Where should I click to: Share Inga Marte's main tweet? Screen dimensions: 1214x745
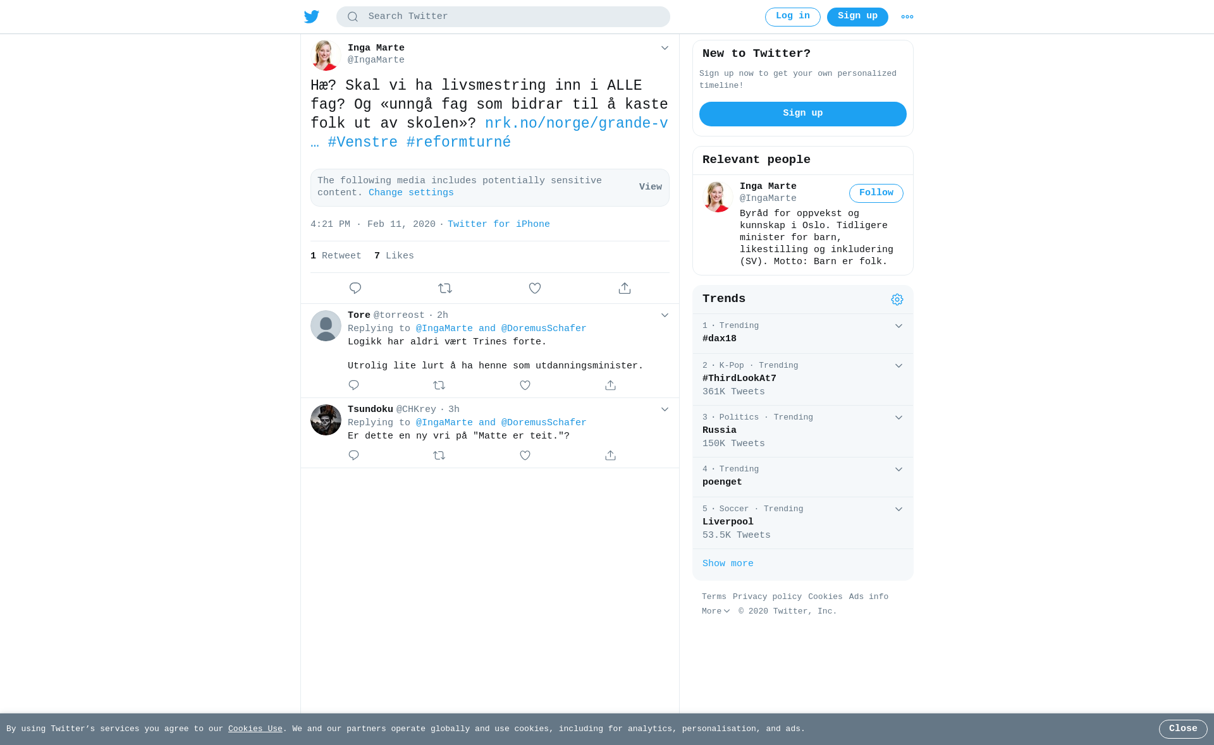coord(625,288)
